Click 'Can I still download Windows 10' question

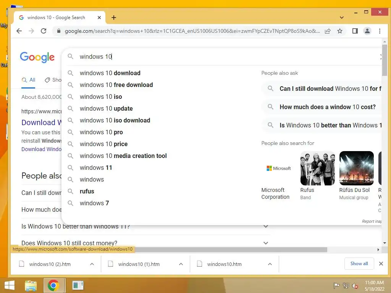click(x=322, y=89)
